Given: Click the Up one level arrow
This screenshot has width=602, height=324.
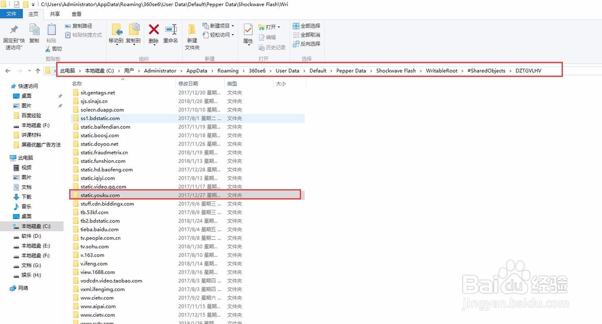Looking at the screenshot, I should click(37, 70).
